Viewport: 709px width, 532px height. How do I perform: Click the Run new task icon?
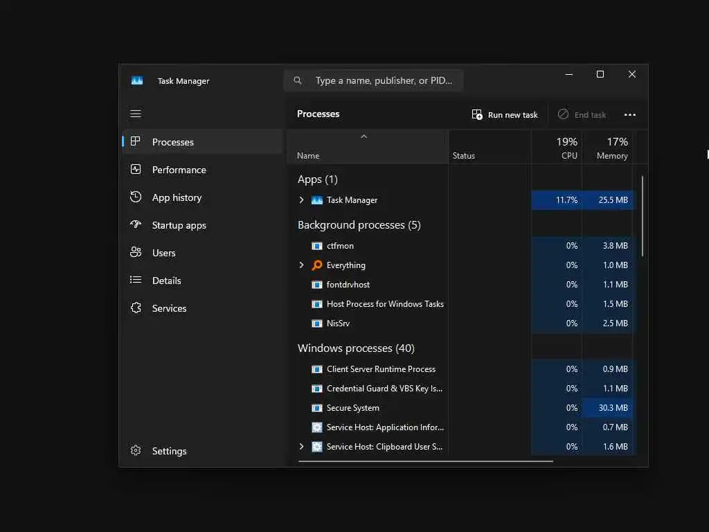(x=477, y=114)
